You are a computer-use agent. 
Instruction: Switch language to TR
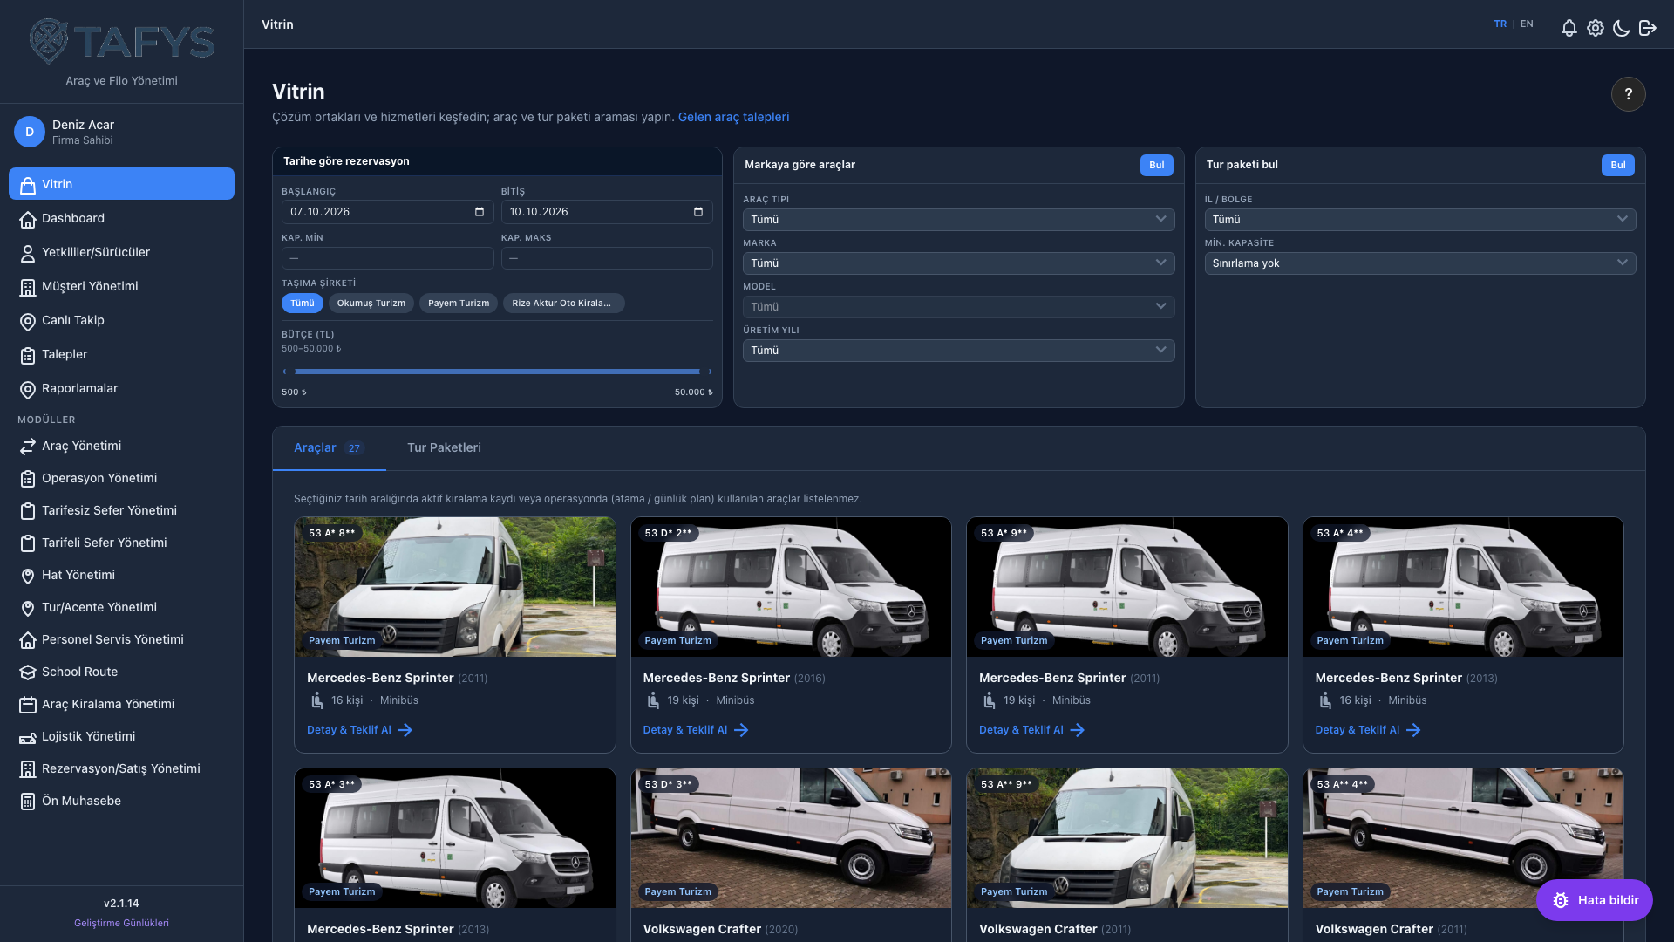click(1500, 24)
